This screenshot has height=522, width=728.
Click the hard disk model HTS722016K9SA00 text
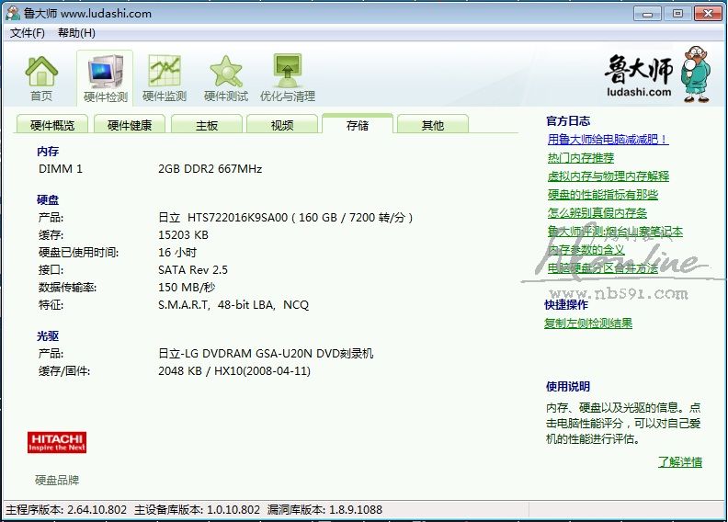pos(237,217)
